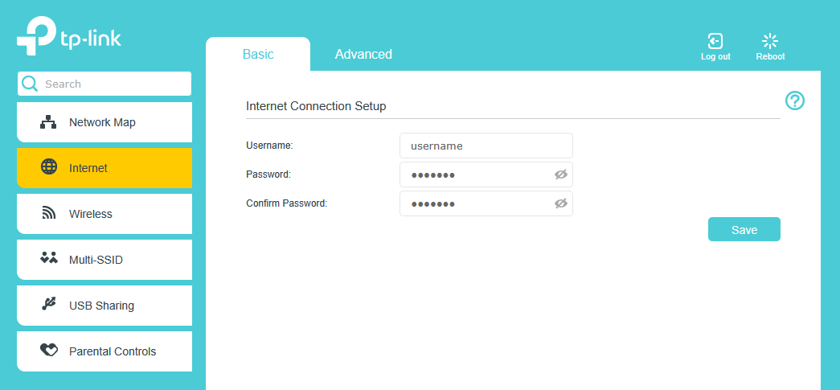Click inside the Password input field
Viewport: 840px width, 390px height.
coord(486,174)
